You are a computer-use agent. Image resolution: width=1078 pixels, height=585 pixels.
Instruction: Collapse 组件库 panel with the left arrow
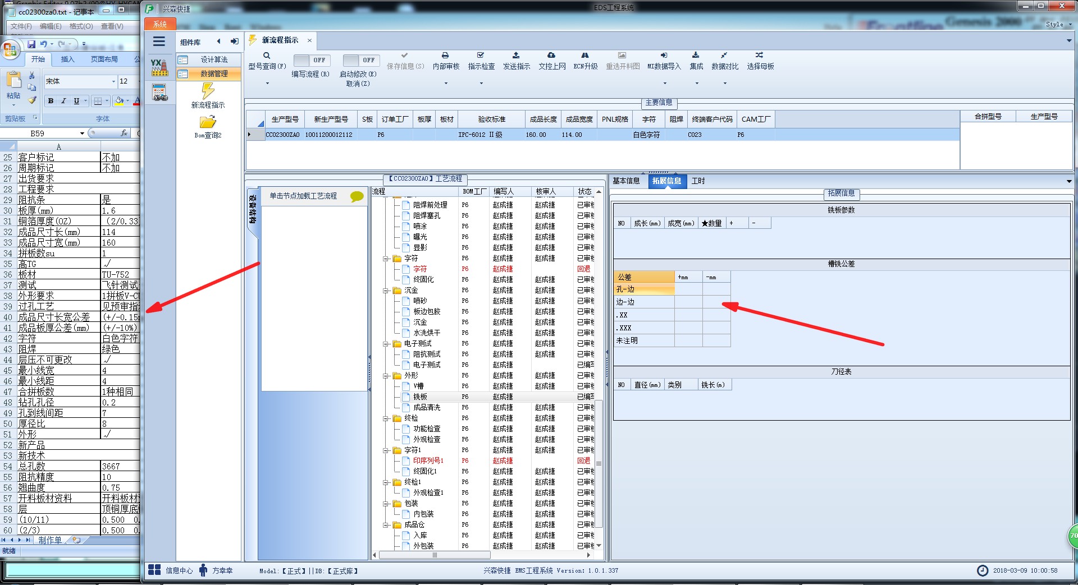pyautogui.click(x=218, y=42)
